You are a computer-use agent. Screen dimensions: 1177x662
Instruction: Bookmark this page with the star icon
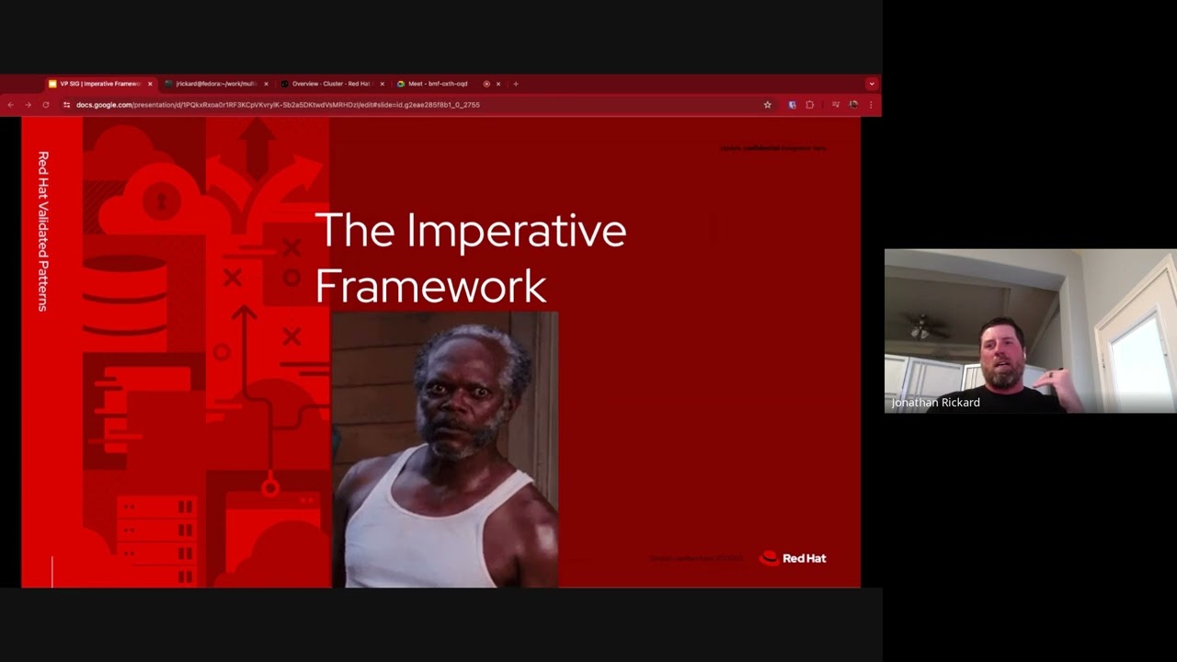point(768,105)
